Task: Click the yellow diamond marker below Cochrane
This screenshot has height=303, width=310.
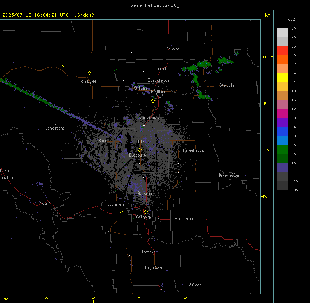Action: tap(122, 212)
